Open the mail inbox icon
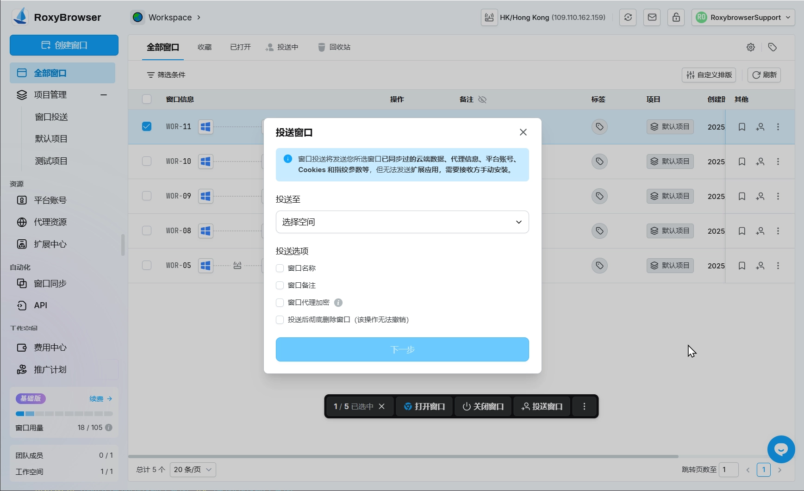Viewport: 804px width, 491px height. click(652, 18)
